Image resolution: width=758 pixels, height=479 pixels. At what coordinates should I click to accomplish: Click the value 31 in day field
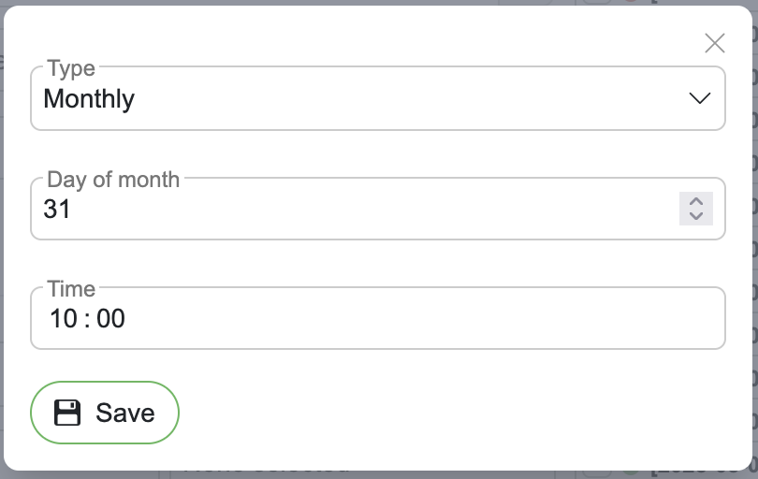click(57, 209)
